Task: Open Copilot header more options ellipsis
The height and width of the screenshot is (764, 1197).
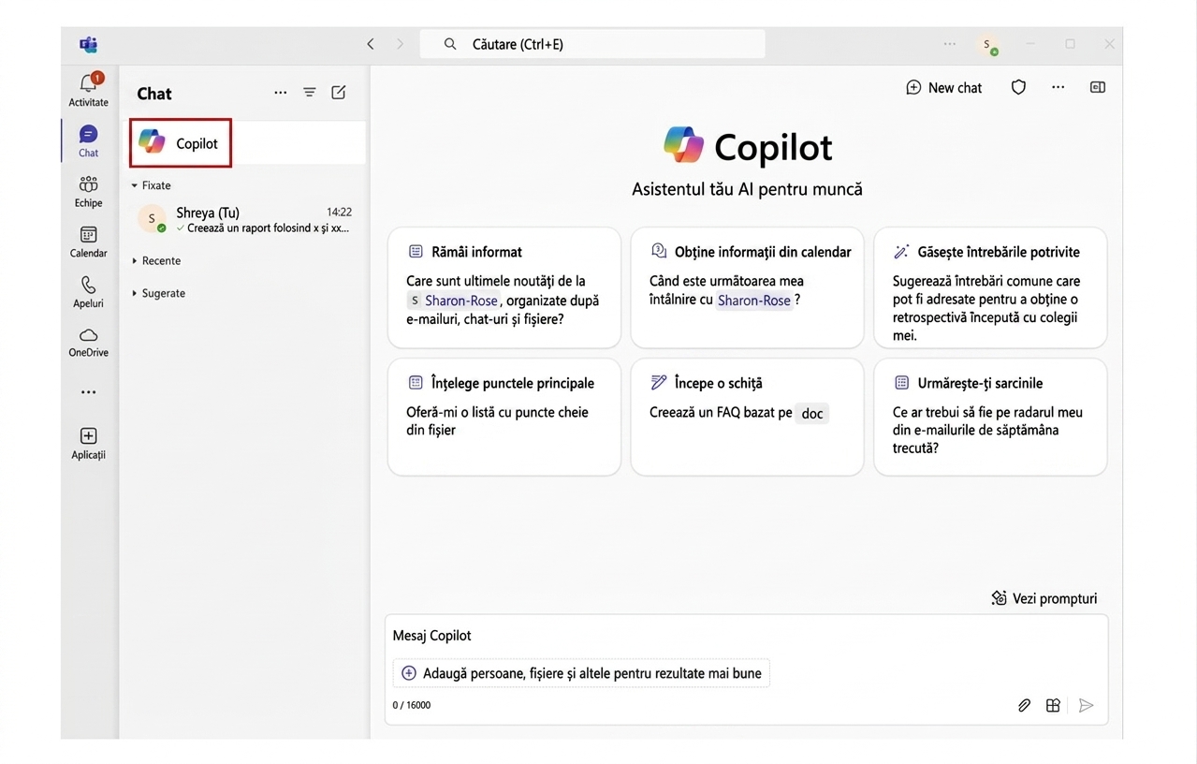Action: click(1058, 87)
